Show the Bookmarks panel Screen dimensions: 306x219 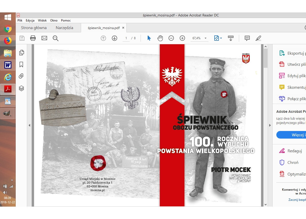(x=22, y=64)
